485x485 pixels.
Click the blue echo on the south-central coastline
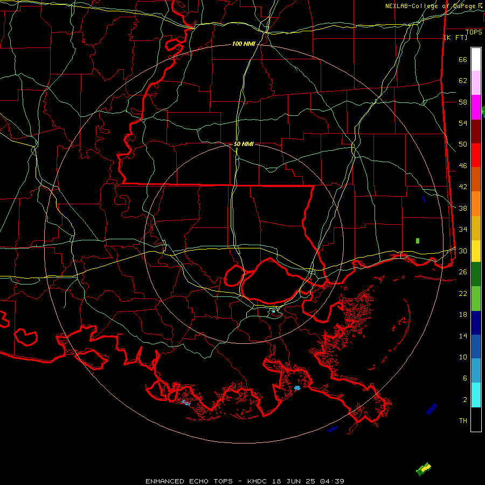(x=186, y=403)
